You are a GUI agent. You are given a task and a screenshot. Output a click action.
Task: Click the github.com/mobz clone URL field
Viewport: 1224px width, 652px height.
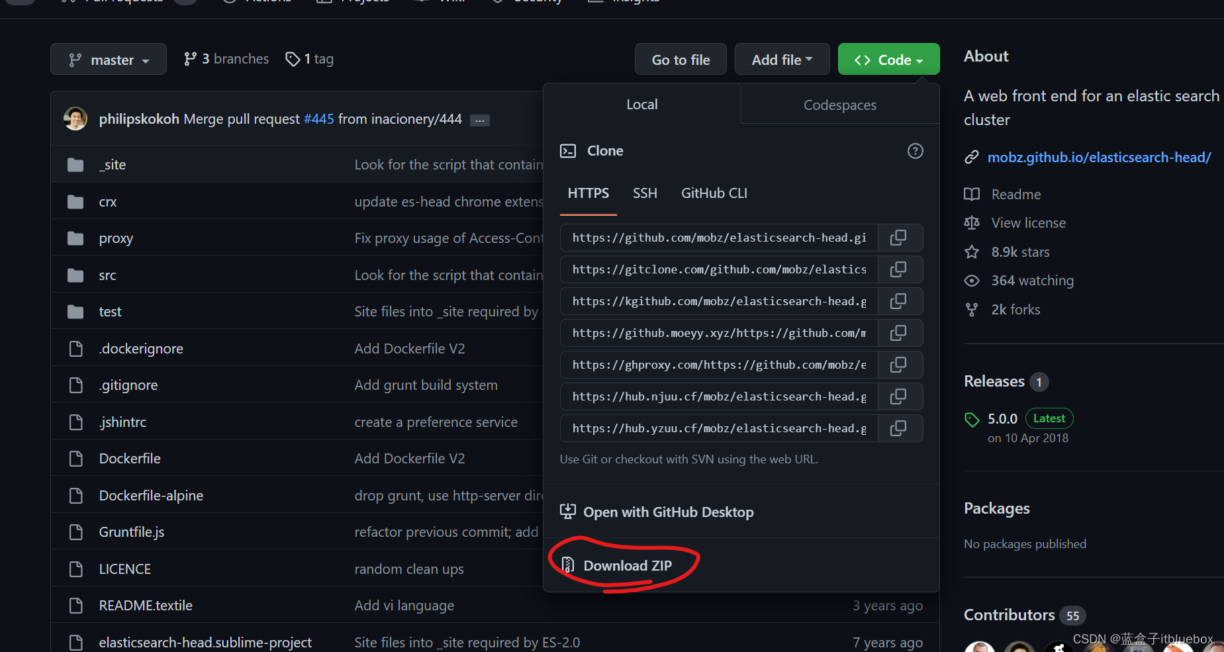click(719, 238)
